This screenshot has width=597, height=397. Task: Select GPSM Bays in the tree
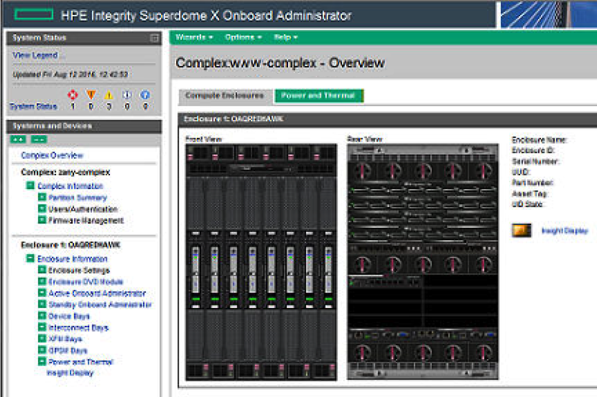[68, 351]
